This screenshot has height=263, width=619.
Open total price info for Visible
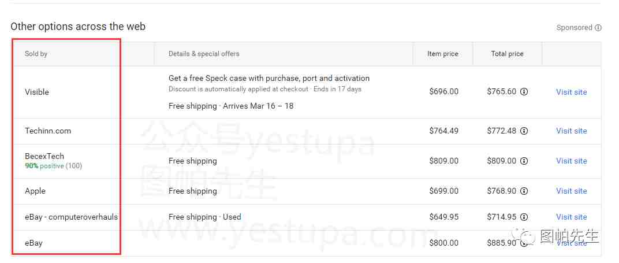524,91
